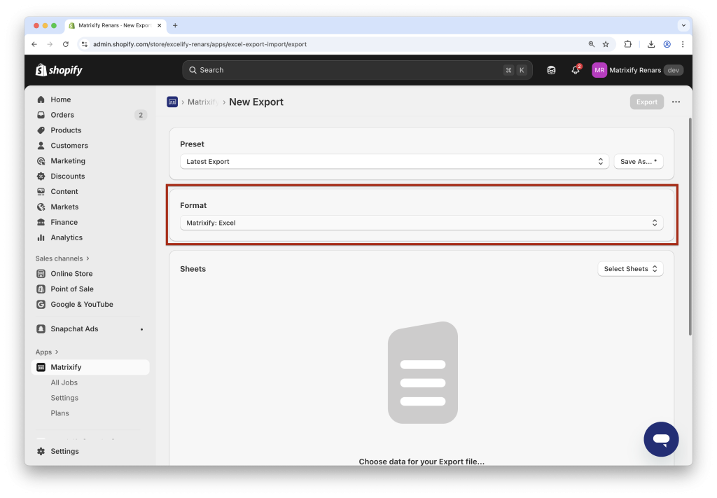Click the Export button at top right
The width and height of the screenshot is (717, 498).
pos(646,102)
